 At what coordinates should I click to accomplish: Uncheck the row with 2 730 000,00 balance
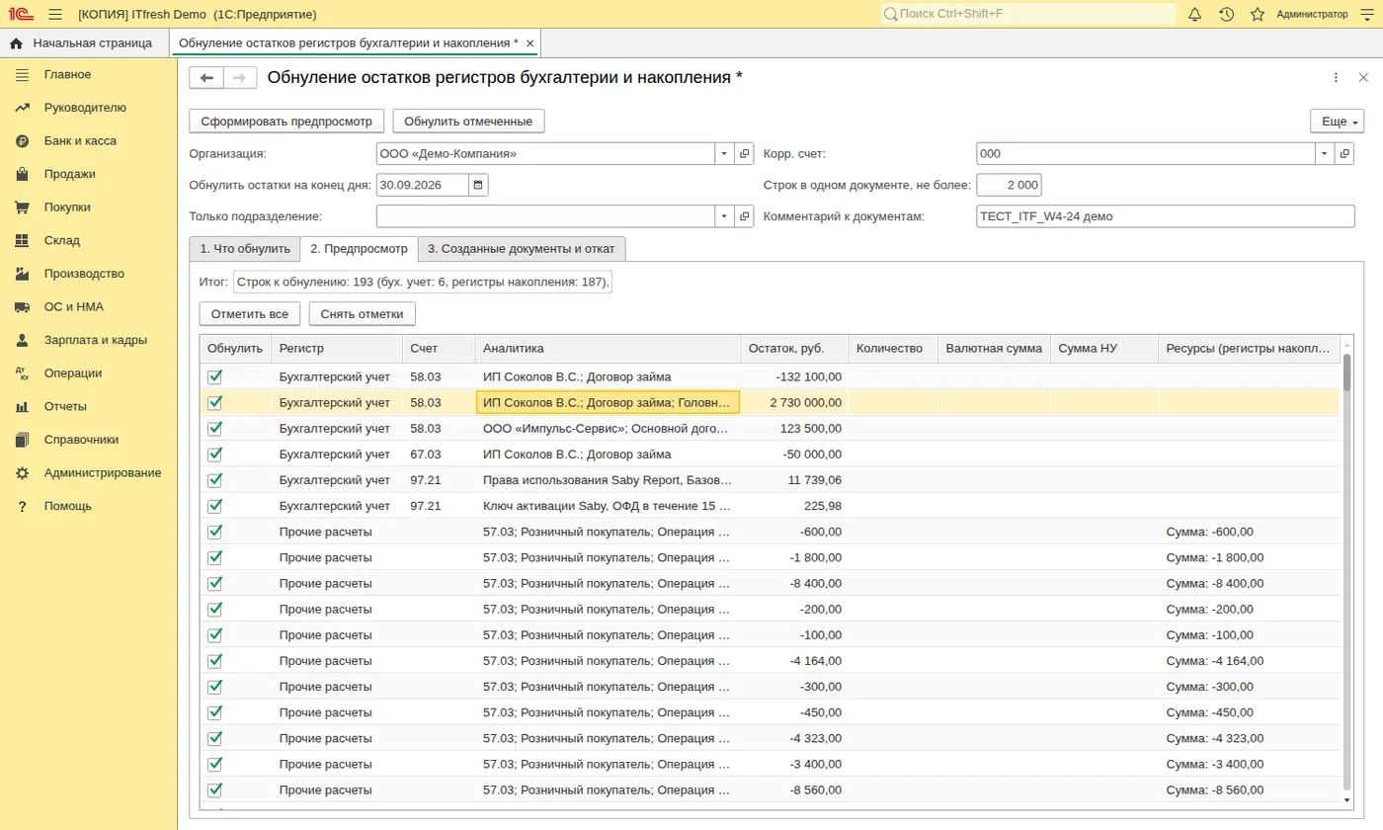[215, 402]
